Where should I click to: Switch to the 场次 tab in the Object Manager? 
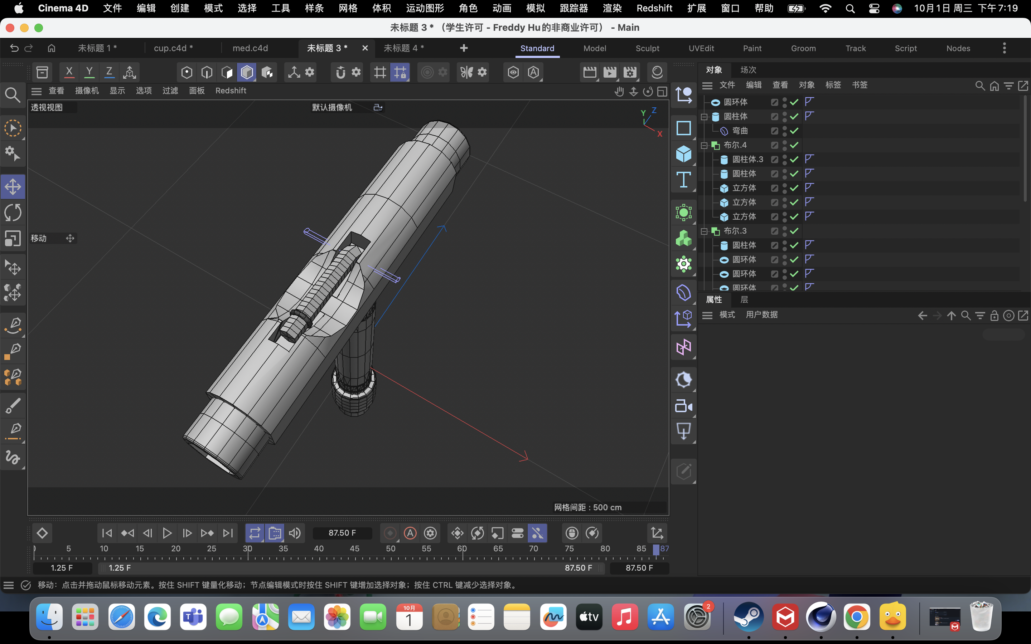point(749,69)
